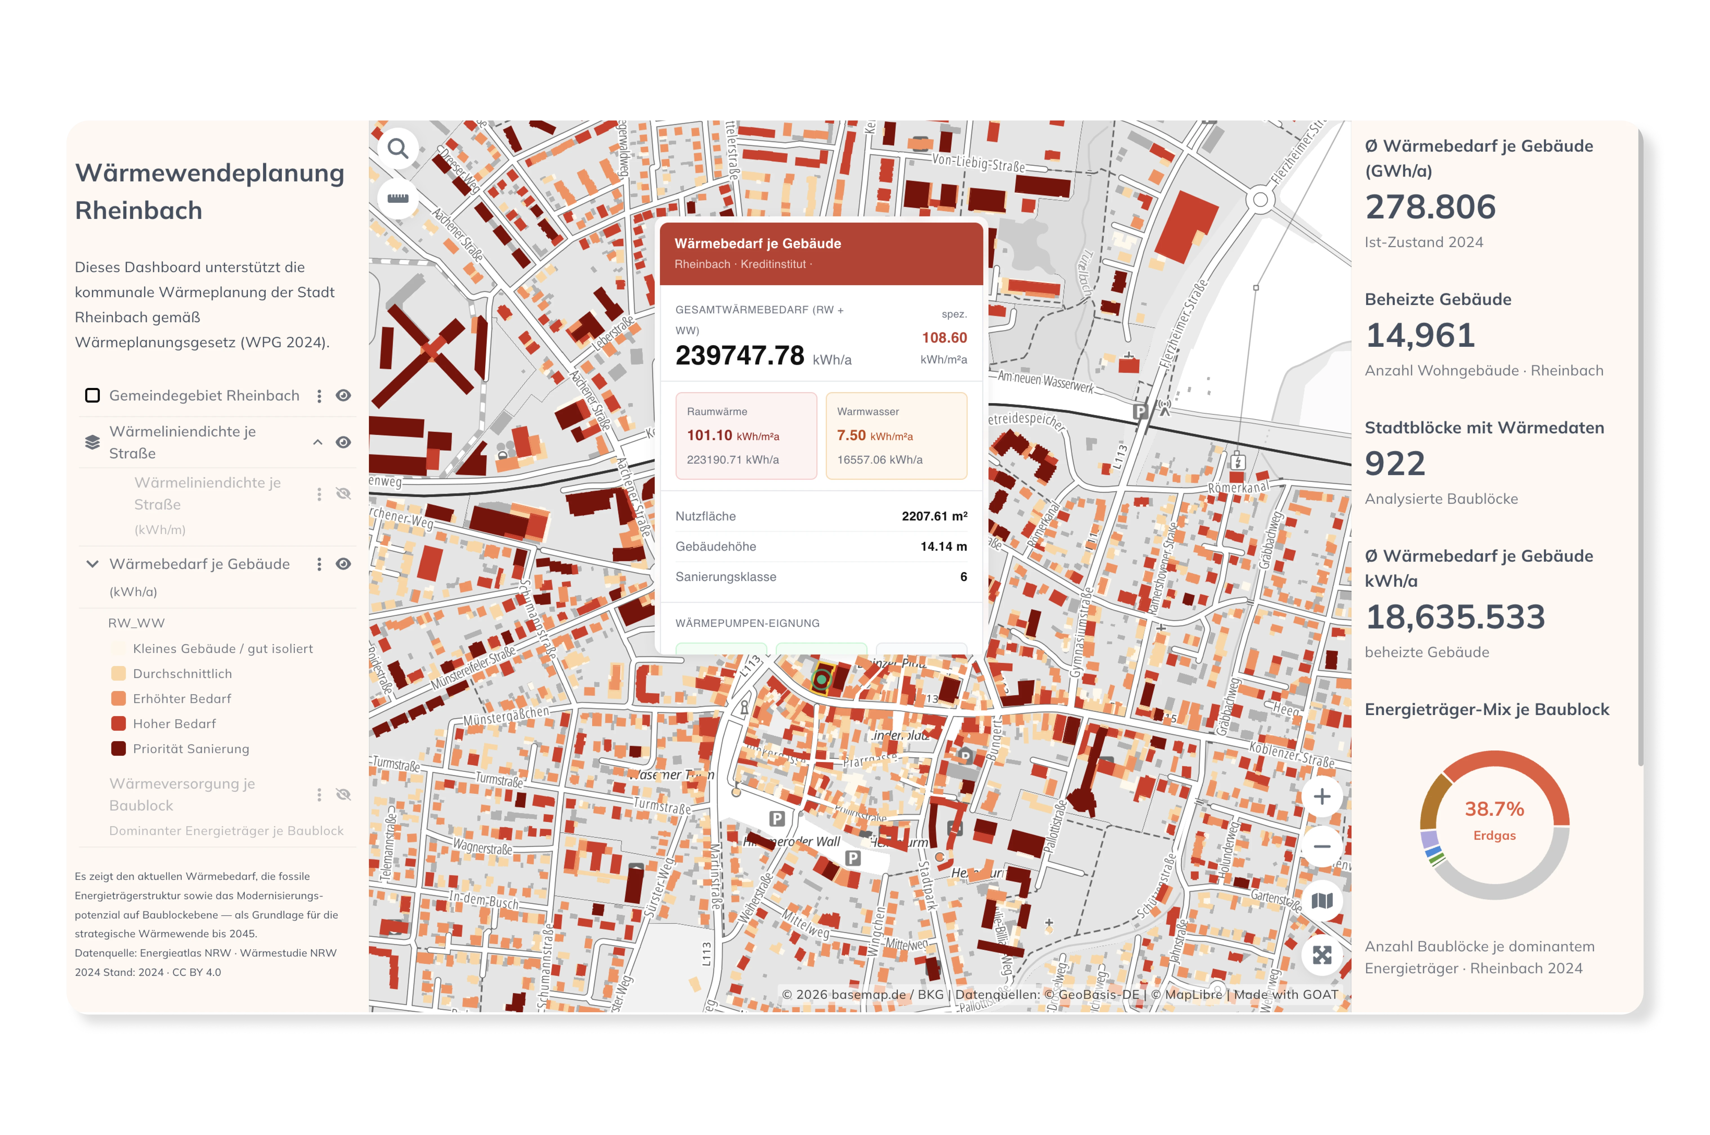This screenshot has width=1710, height=1135.
Task: Click the parking icon by Am neuen Wasserwerk
Action: point(1140,411)
